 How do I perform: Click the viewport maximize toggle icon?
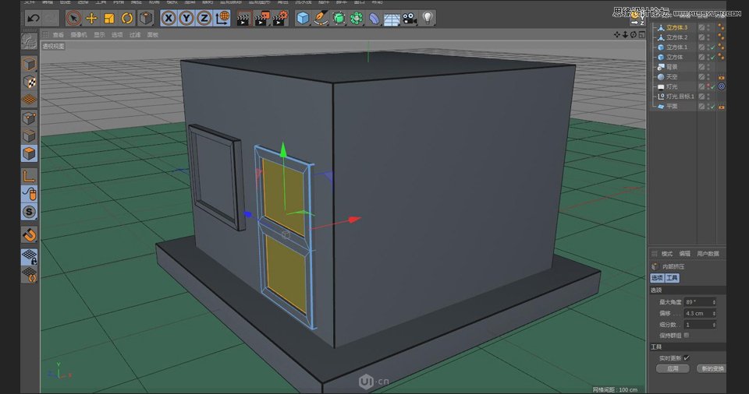641,35
